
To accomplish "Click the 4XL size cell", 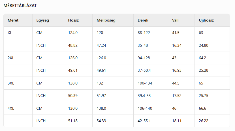I will (x=11, y=108).
